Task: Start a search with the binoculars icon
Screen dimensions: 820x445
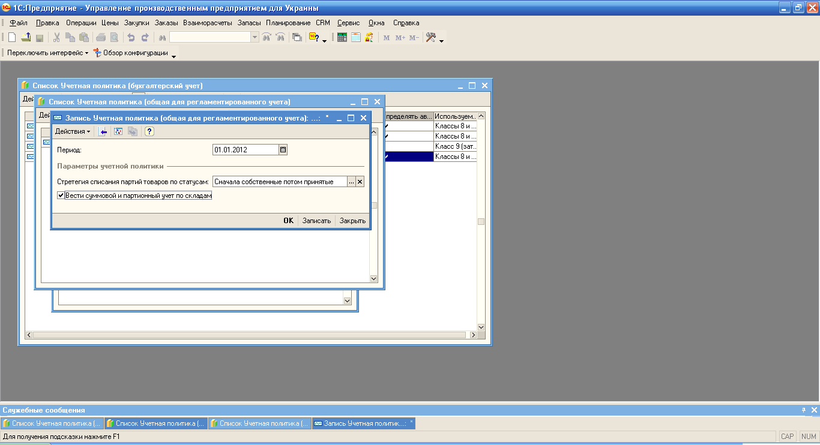Action: coord(162,37)
